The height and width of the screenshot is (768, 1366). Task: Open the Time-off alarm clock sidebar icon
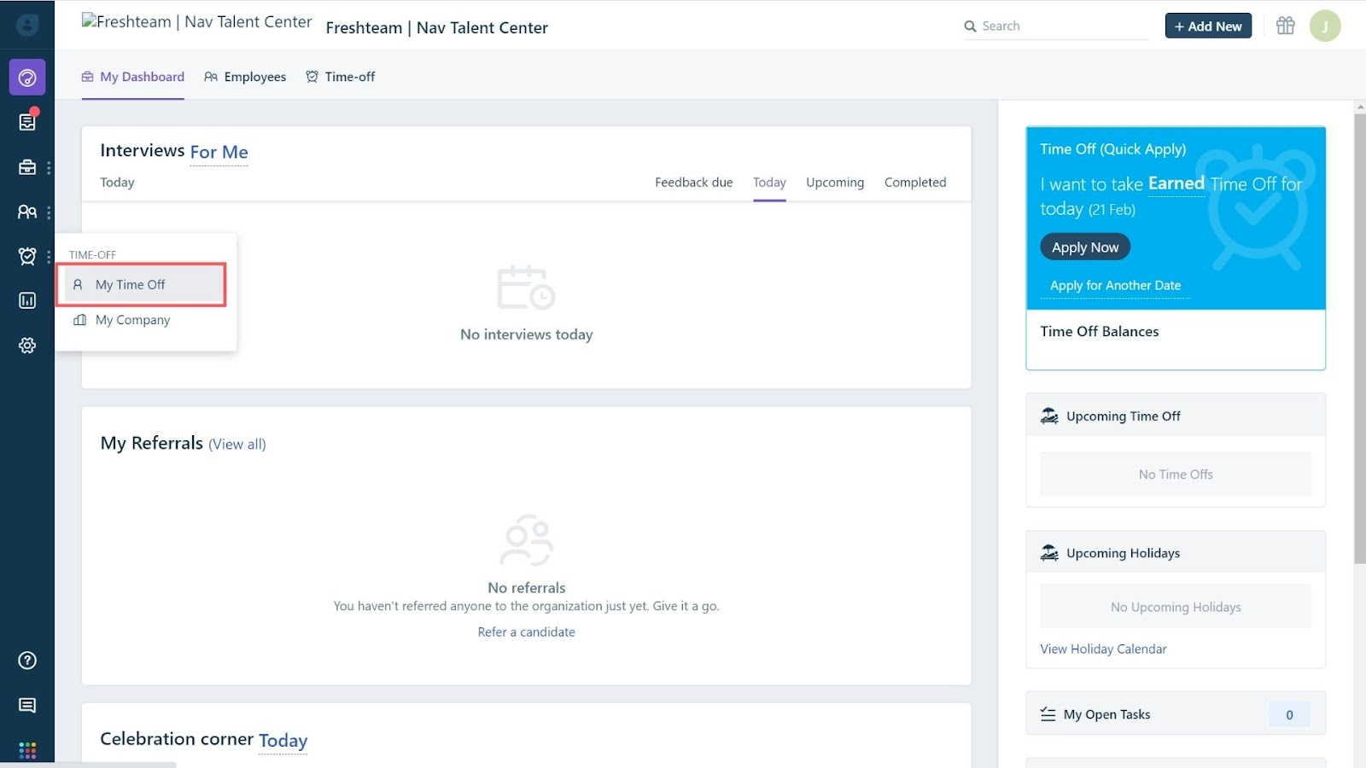(27, 256)
